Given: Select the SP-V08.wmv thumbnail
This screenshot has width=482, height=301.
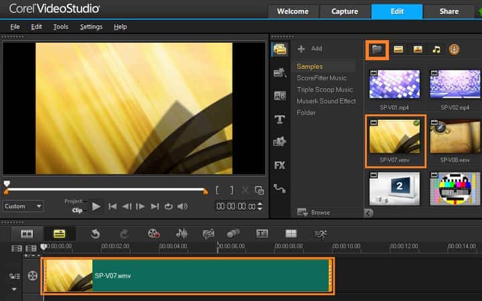Looking at the screenshot, I should tap(455, 137).
